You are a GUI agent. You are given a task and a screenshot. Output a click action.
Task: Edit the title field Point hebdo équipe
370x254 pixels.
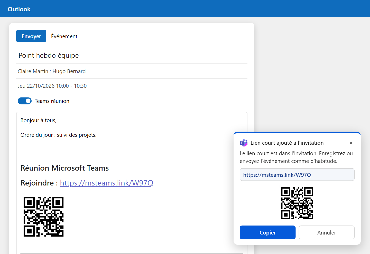click(132, 55)
